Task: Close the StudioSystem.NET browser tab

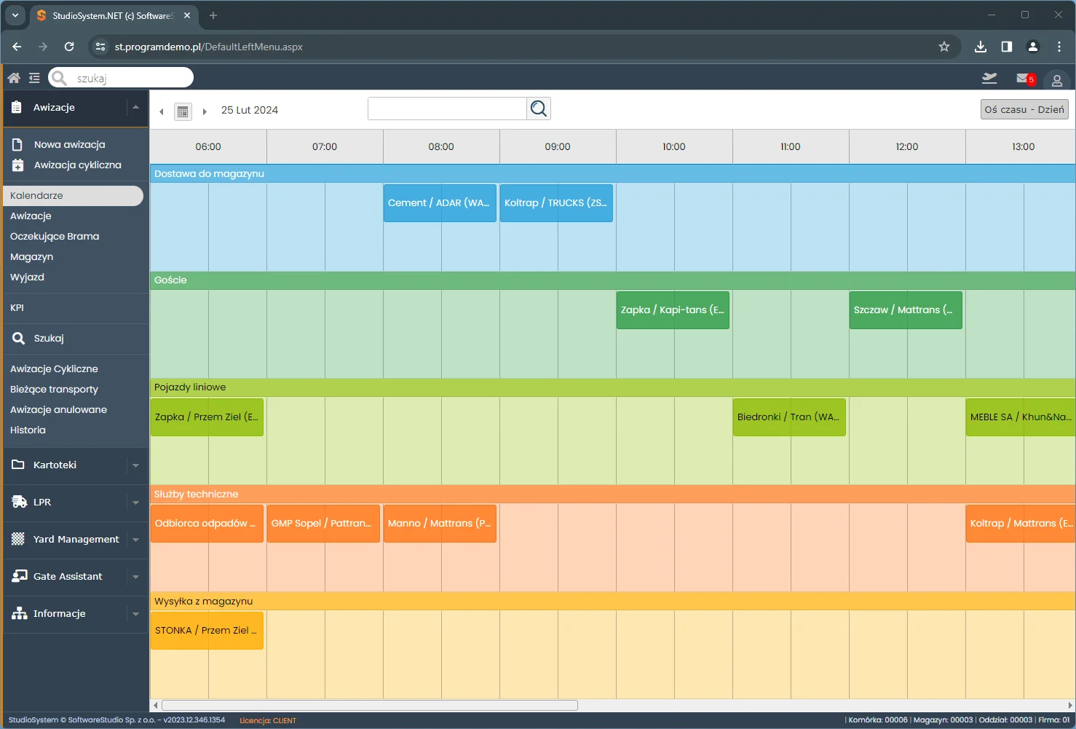Action: (x=187, y=15)
